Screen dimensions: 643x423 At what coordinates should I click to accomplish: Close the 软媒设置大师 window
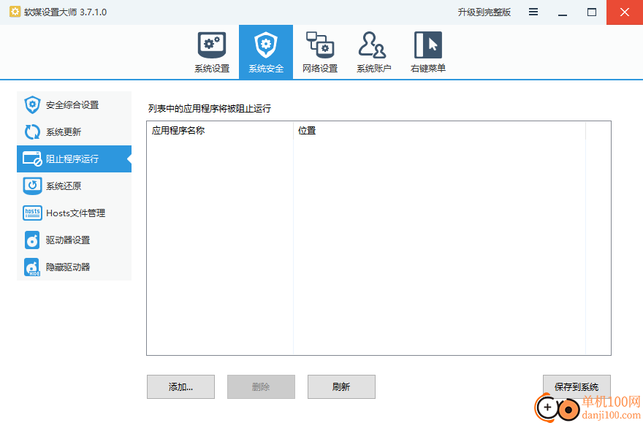[x=625, y=12]
